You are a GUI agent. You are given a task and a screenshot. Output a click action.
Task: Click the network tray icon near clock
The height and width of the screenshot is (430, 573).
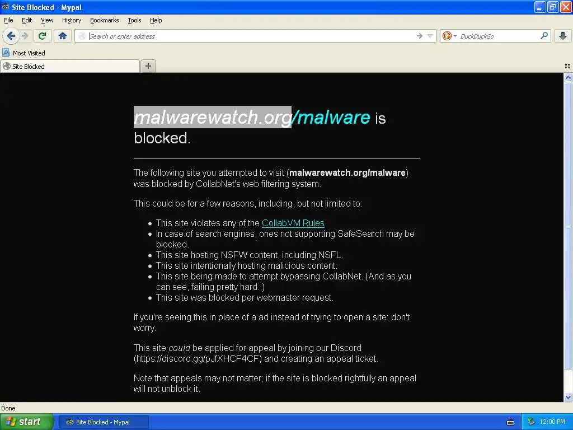pos(532,422)
